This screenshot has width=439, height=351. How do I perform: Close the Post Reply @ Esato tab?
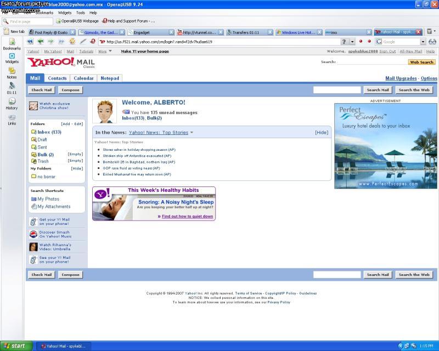tap(72, 32)
